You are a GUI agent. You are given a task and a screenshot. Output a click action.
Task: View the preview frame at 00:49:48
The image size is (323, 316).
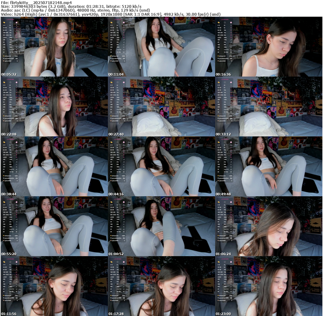click(269, 166)
